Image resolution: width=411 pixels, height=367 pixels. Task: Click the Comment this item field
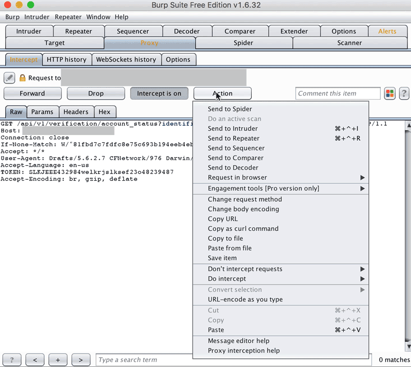pyautogui.click(x=338, y=93)
